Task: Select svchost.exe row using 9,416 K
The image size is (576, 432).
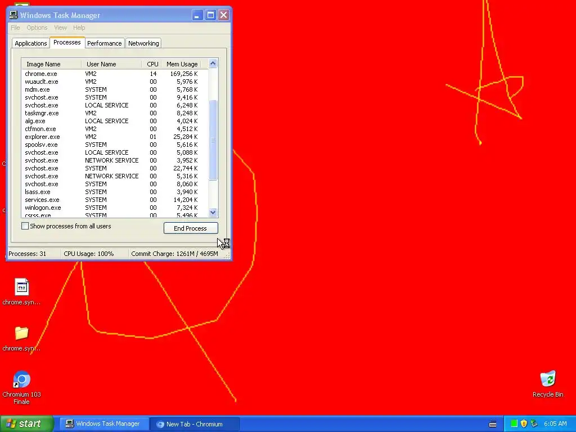Action: (115, 97)
